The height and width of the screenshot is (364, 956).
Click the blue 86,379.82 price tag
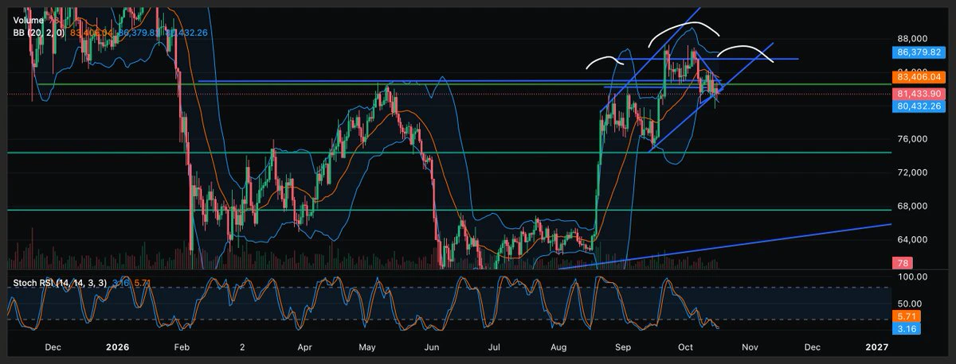click(919, 52)
